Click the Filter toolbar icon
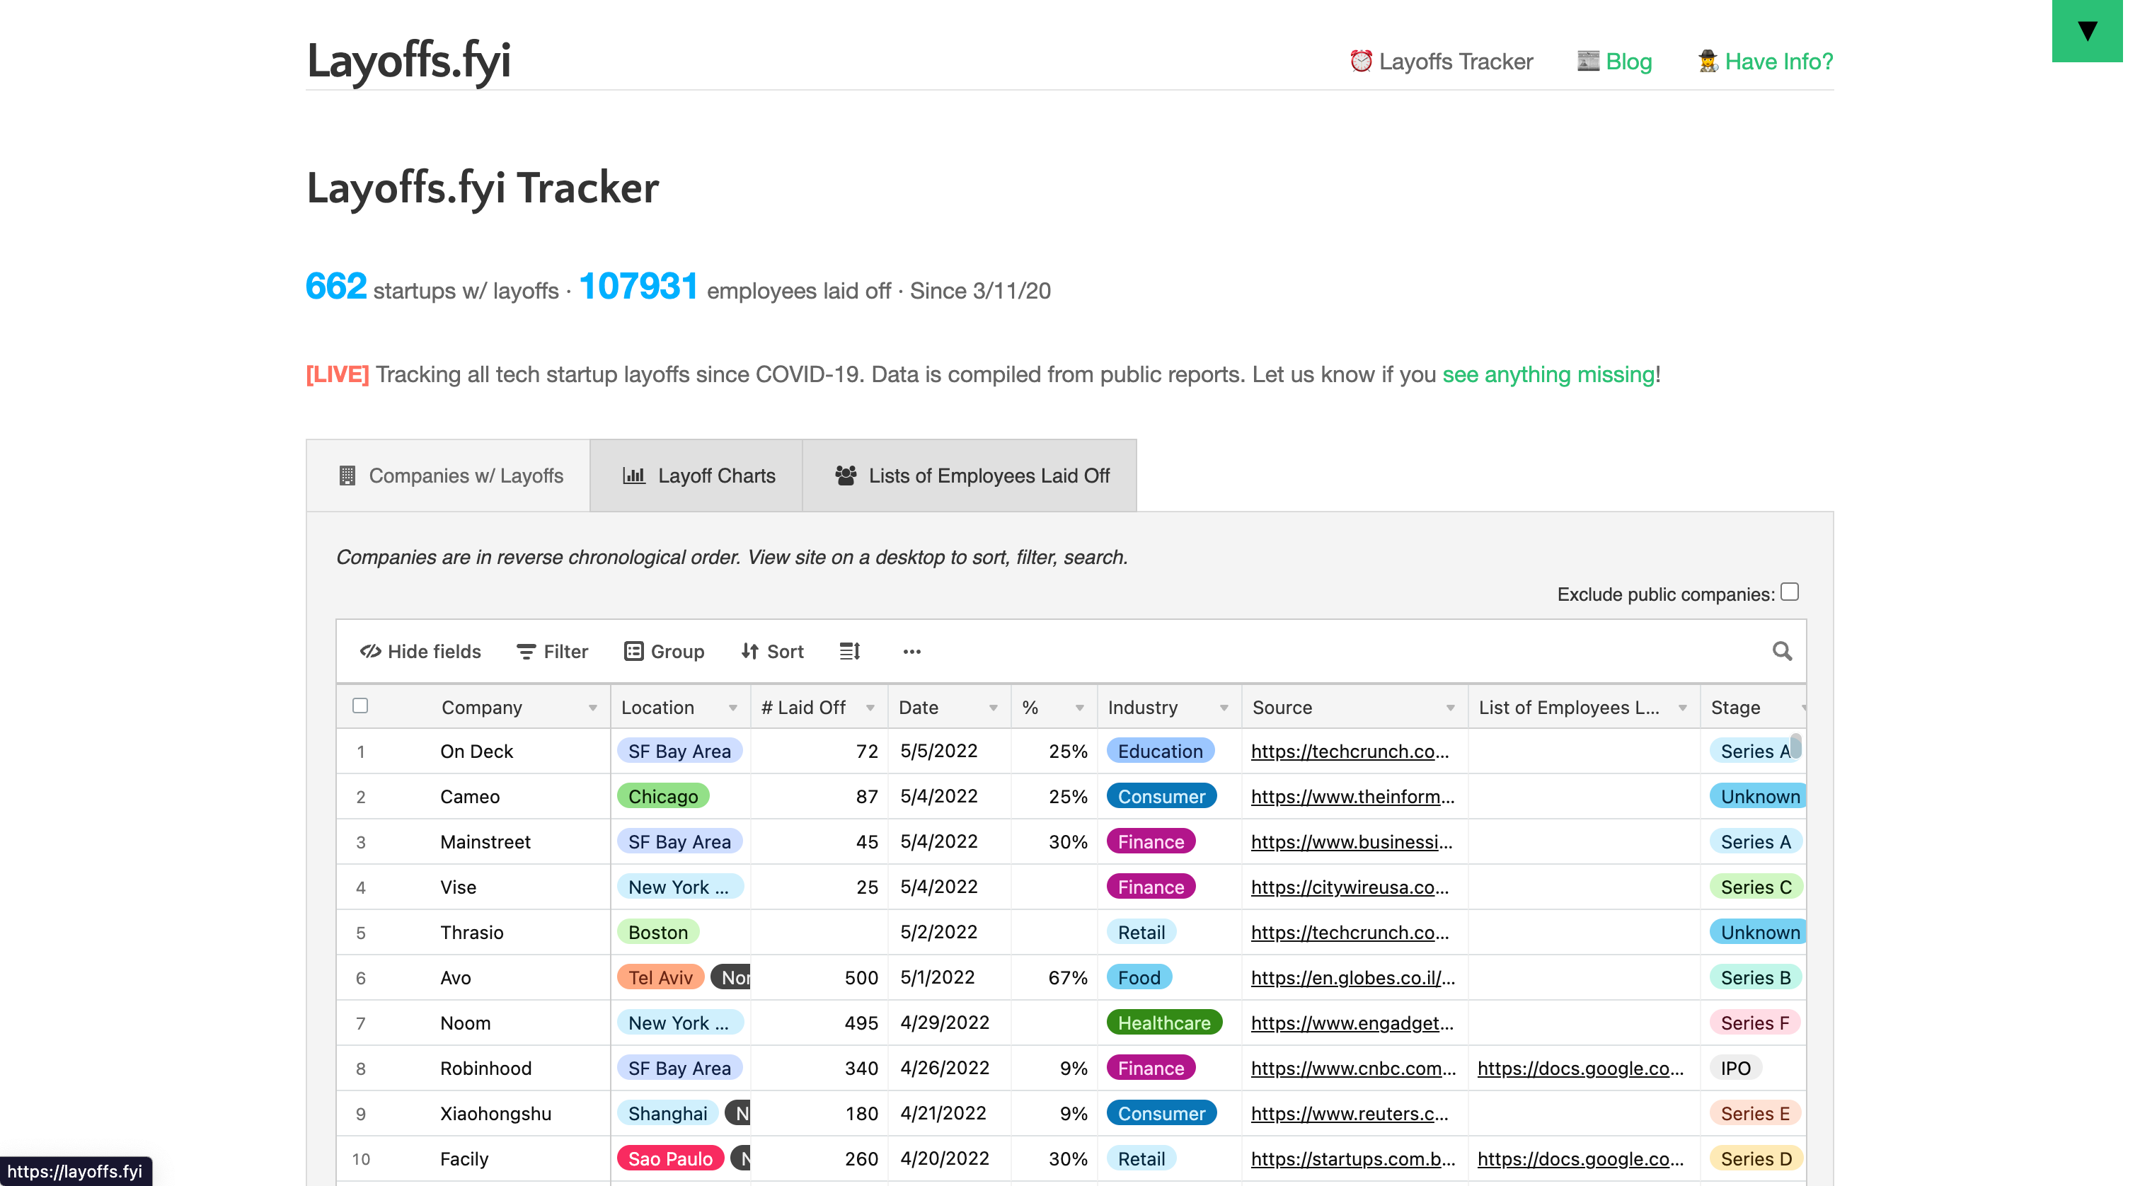The height and width of the screenshot is (1186, 2140). [526, 652]
